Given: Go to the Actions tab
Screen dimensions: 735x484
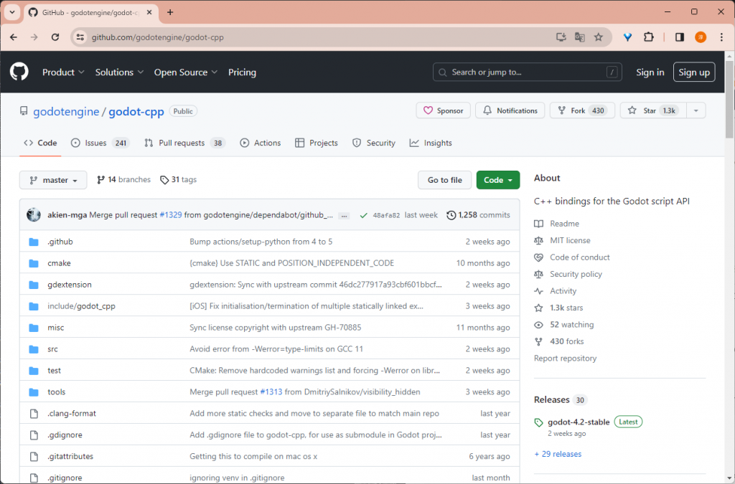Looking at the screenshot, I should [260, 143].
